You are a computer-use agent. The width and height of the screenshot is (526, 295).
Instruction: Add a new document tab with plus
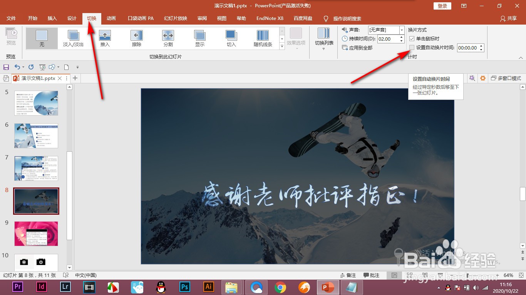(x=75, y=78)
